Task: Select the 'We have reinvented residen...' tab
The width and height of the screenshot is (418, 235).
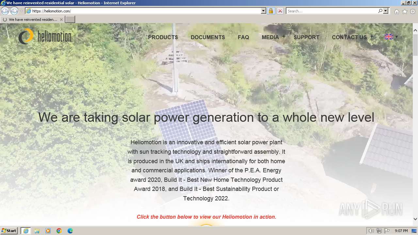Action: [x=33, y=20]
